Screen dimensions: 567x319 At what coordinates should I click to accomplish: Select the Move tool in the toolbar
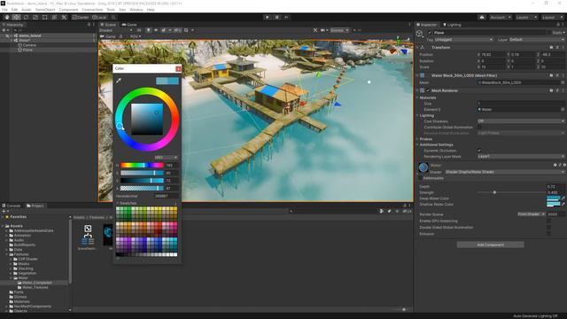pyautogui.click(x=16, y=17)
